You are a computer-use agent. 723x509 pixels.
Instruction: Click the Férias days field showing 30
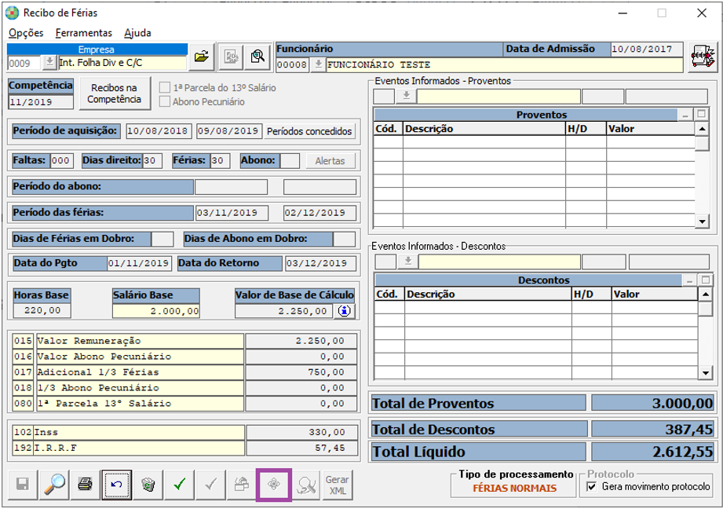(x=220, y=160)
